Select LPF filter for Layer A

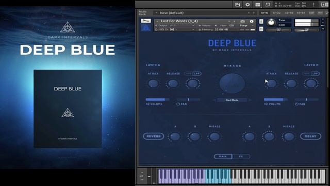click(x=197, y=73)
